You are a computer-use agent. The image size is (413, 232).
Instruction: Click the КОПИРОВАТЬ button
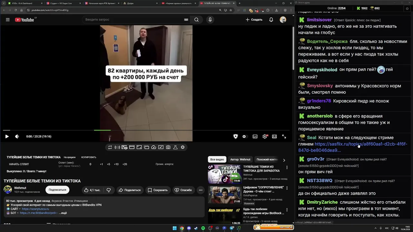(89, 157)
